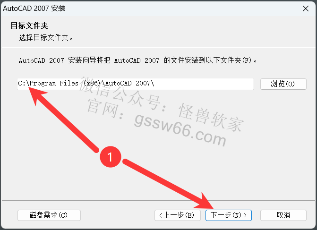Open the 磁盘需求(C) disk requirements
Screen dimensions: 317x230
[49, 215]
